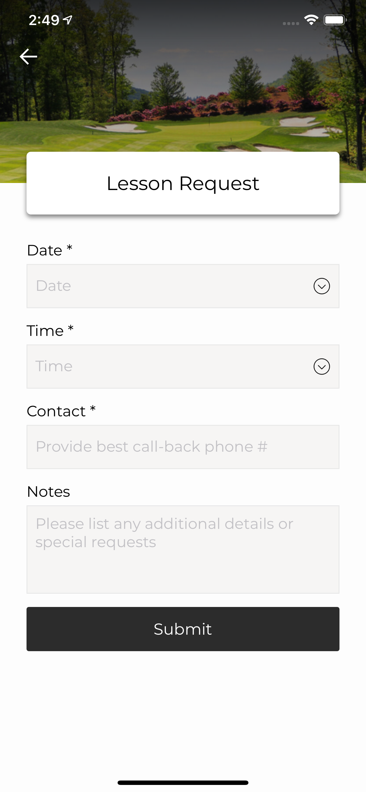Click the Time dropdown chevron icon

pos(322,367)
